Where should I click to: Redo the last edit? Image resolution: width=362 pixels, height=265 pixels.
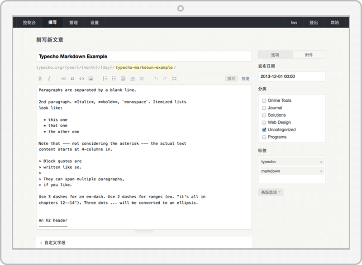click(165, 79)
